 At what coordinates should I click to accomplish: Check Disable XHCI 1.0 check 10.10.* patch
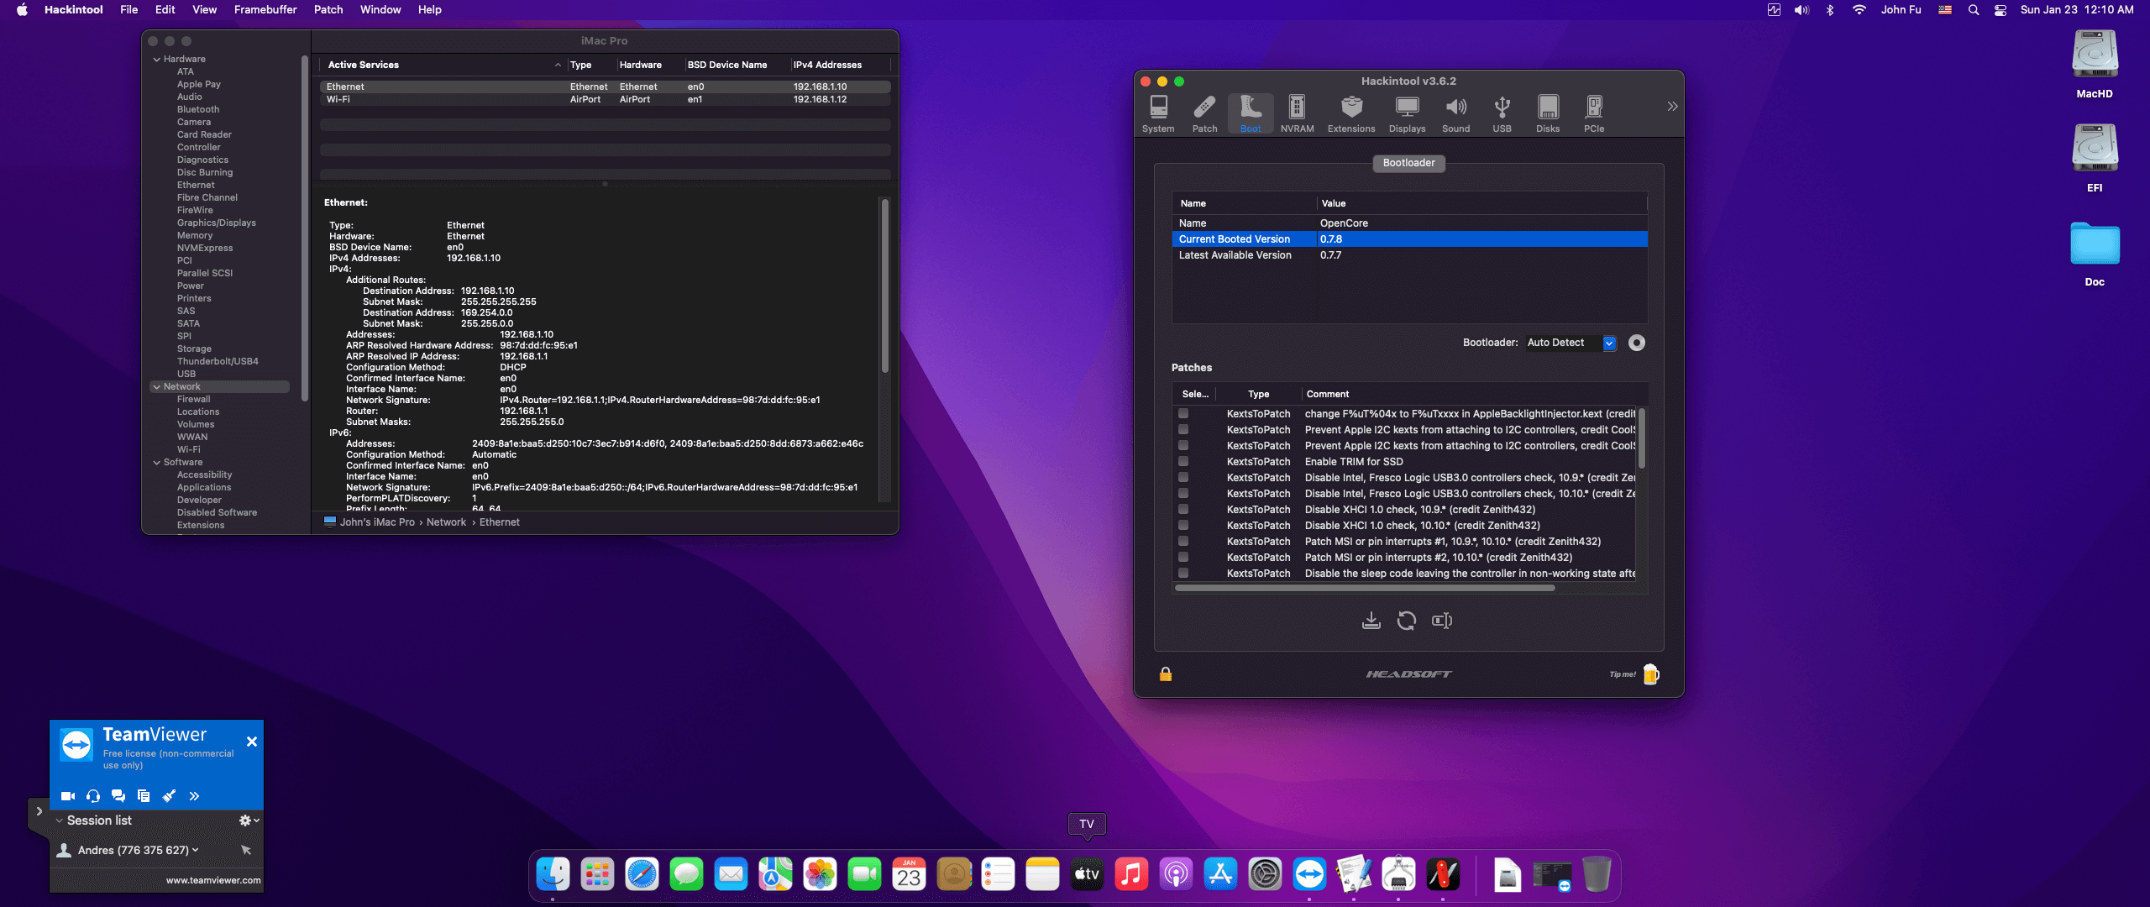[1183, 525]
